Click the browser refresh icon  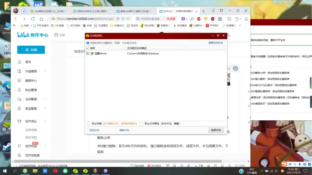33,19
